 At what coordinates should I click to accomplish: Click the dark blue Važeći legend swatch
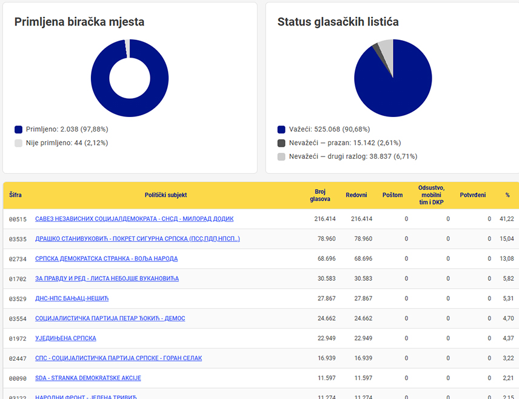pos(281,130)
